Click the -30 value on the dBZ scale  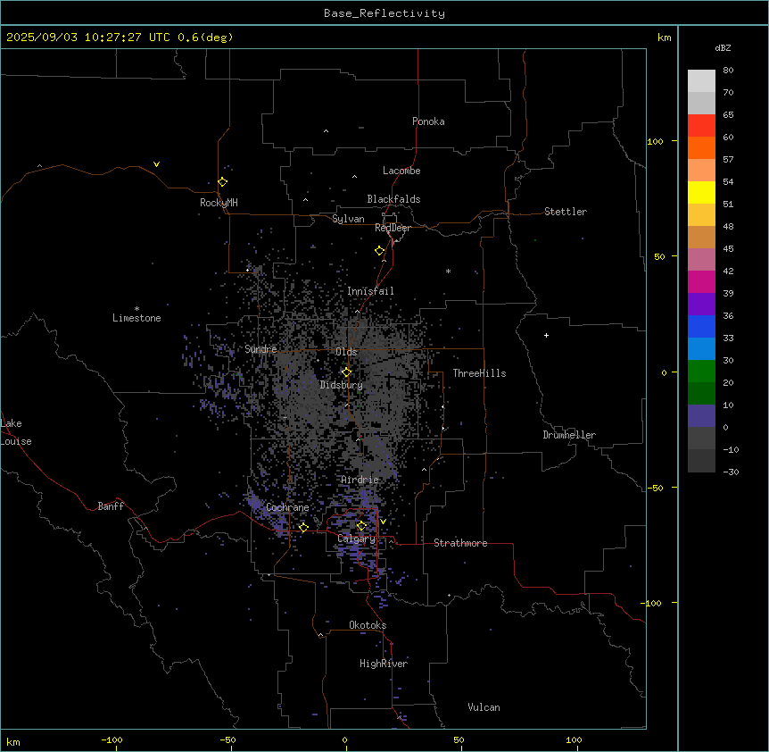coord(731,472)
